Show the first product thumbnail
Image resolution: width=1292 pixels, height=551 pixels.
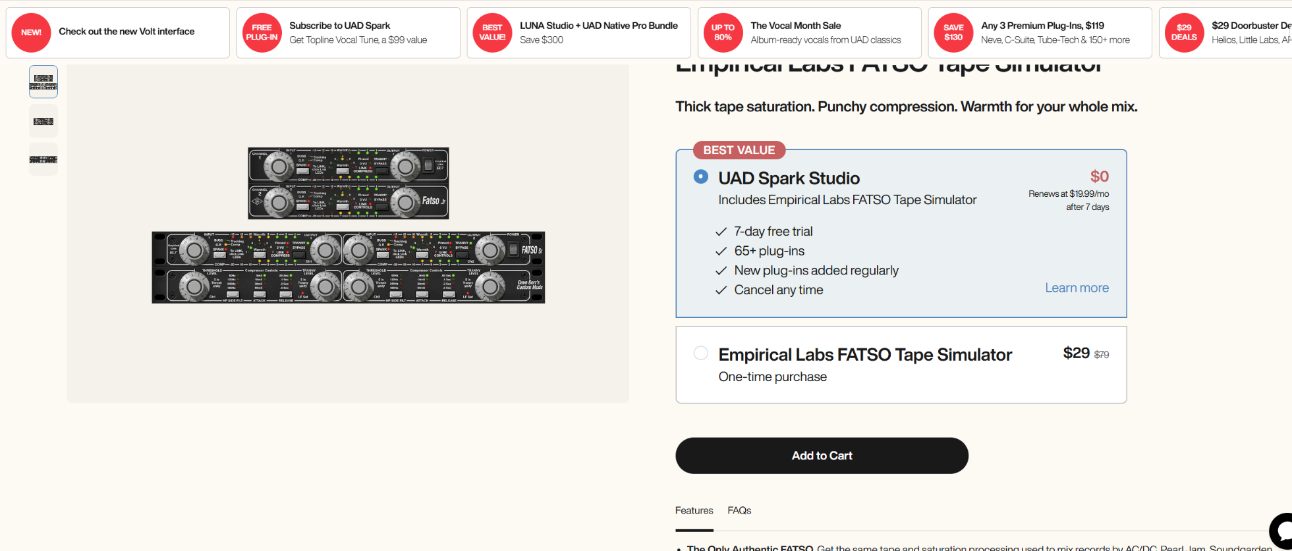43,82
